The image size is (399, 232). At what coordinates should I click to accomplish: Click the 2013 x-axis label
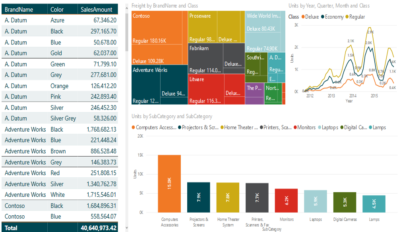click(331, 96)
